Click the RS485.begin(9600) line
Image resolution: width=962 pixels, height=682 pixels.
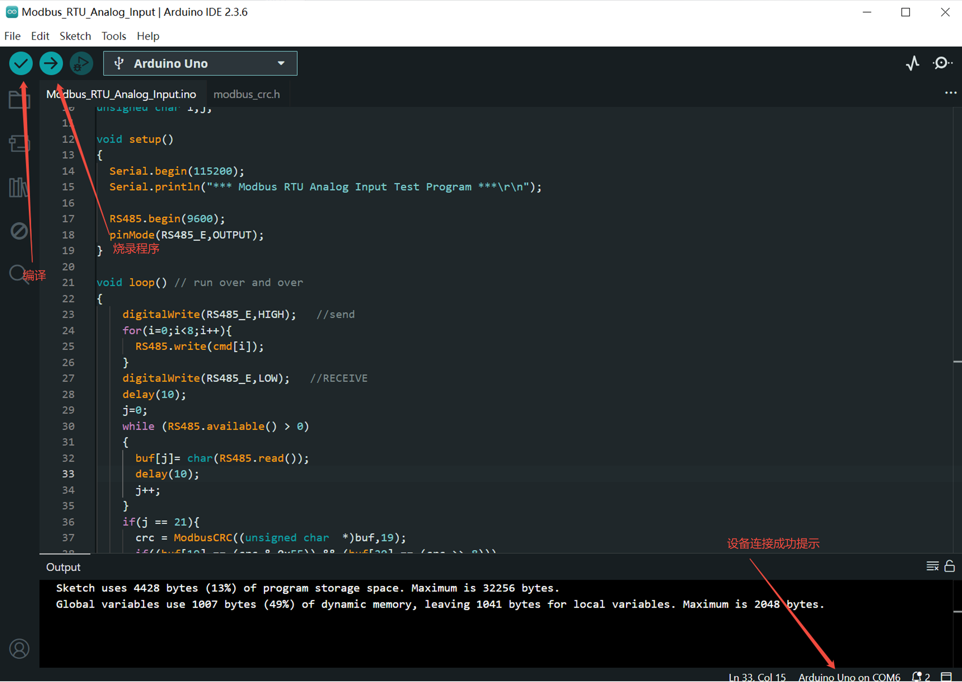167,219
